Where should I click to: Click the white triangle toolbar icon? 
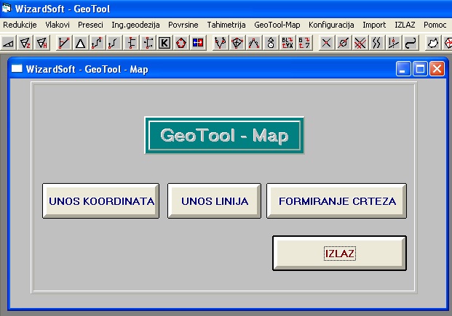point(80,44)
